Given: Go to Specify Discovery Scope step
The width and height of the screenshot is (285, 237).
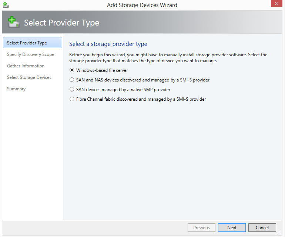Looking at the screenshot, I should tap(31, 54).
